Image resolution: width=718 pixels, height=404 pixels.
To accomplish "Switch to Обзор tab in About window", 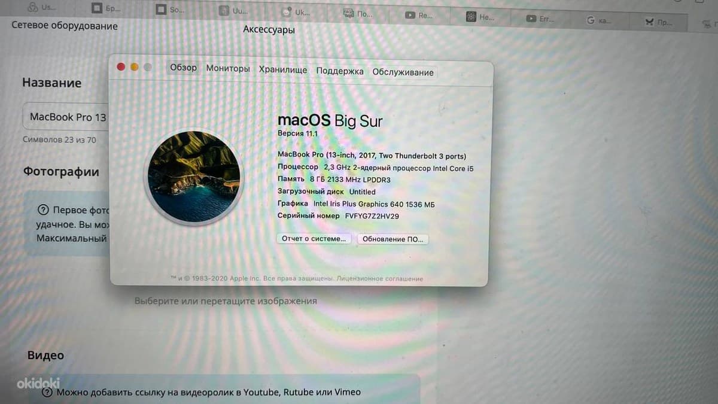I will [183, 68].
